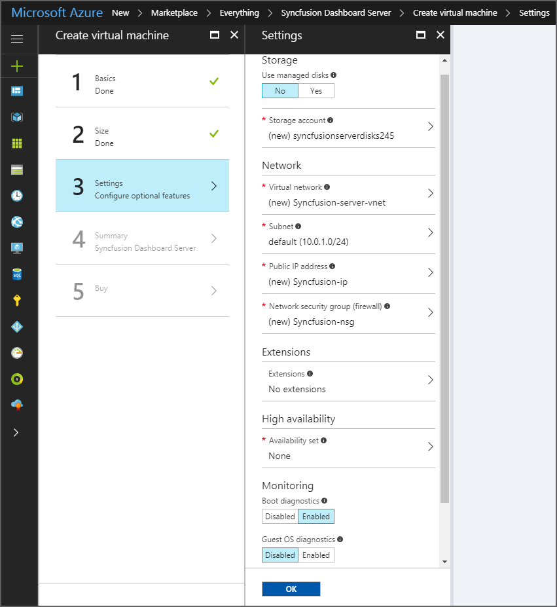Open the green circular Billing icon
This screenshot has height=607, width=557.
(17, 379)
